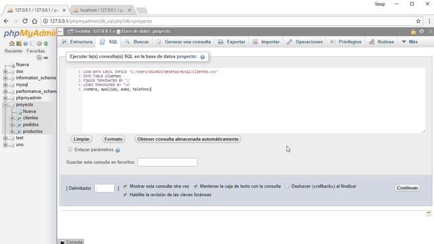
Task: Toggle revisión de claves foráneas checkbox
Action: 125,195
